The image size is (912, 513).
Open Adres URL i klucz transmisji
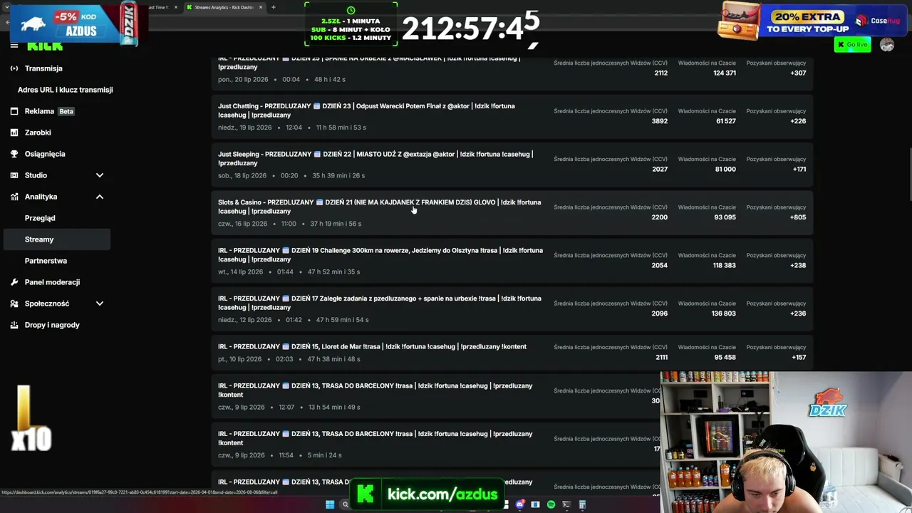[66, 90]
